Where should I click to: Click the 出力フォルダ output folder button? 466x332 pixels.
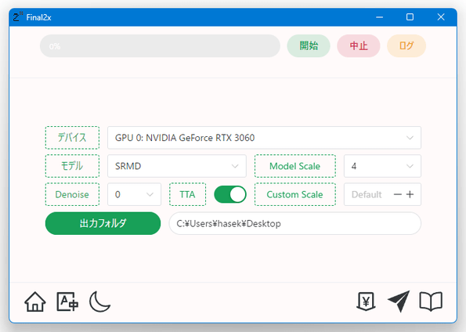tap(103, 223)
